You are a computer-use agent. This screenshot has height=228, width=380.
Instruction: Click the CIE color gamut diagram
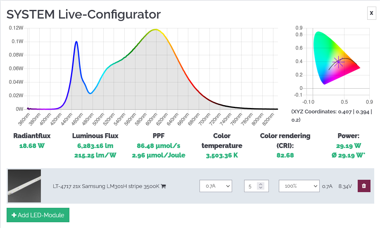pyautogui.click(x=337, y=58)
